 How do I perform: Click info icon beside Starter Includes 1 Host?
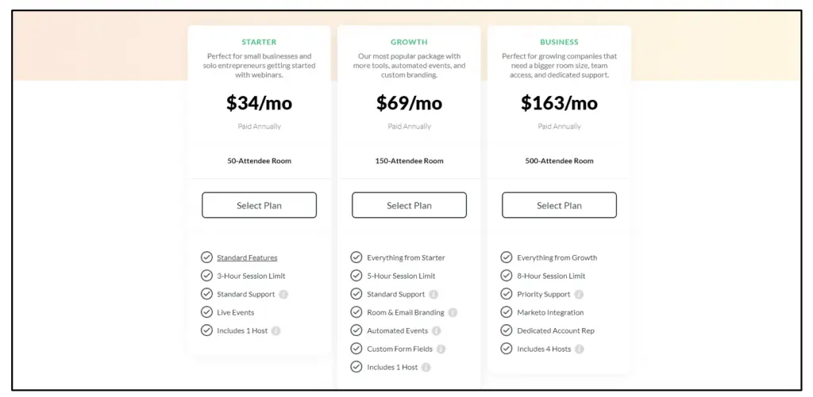276,330
